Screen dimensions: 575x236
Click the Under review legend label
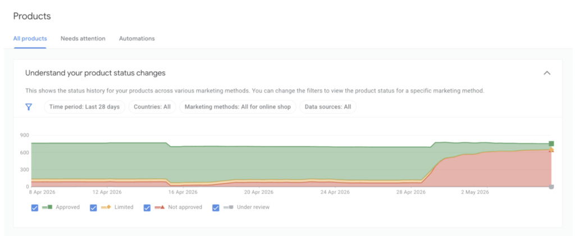[x=253, y=207]
